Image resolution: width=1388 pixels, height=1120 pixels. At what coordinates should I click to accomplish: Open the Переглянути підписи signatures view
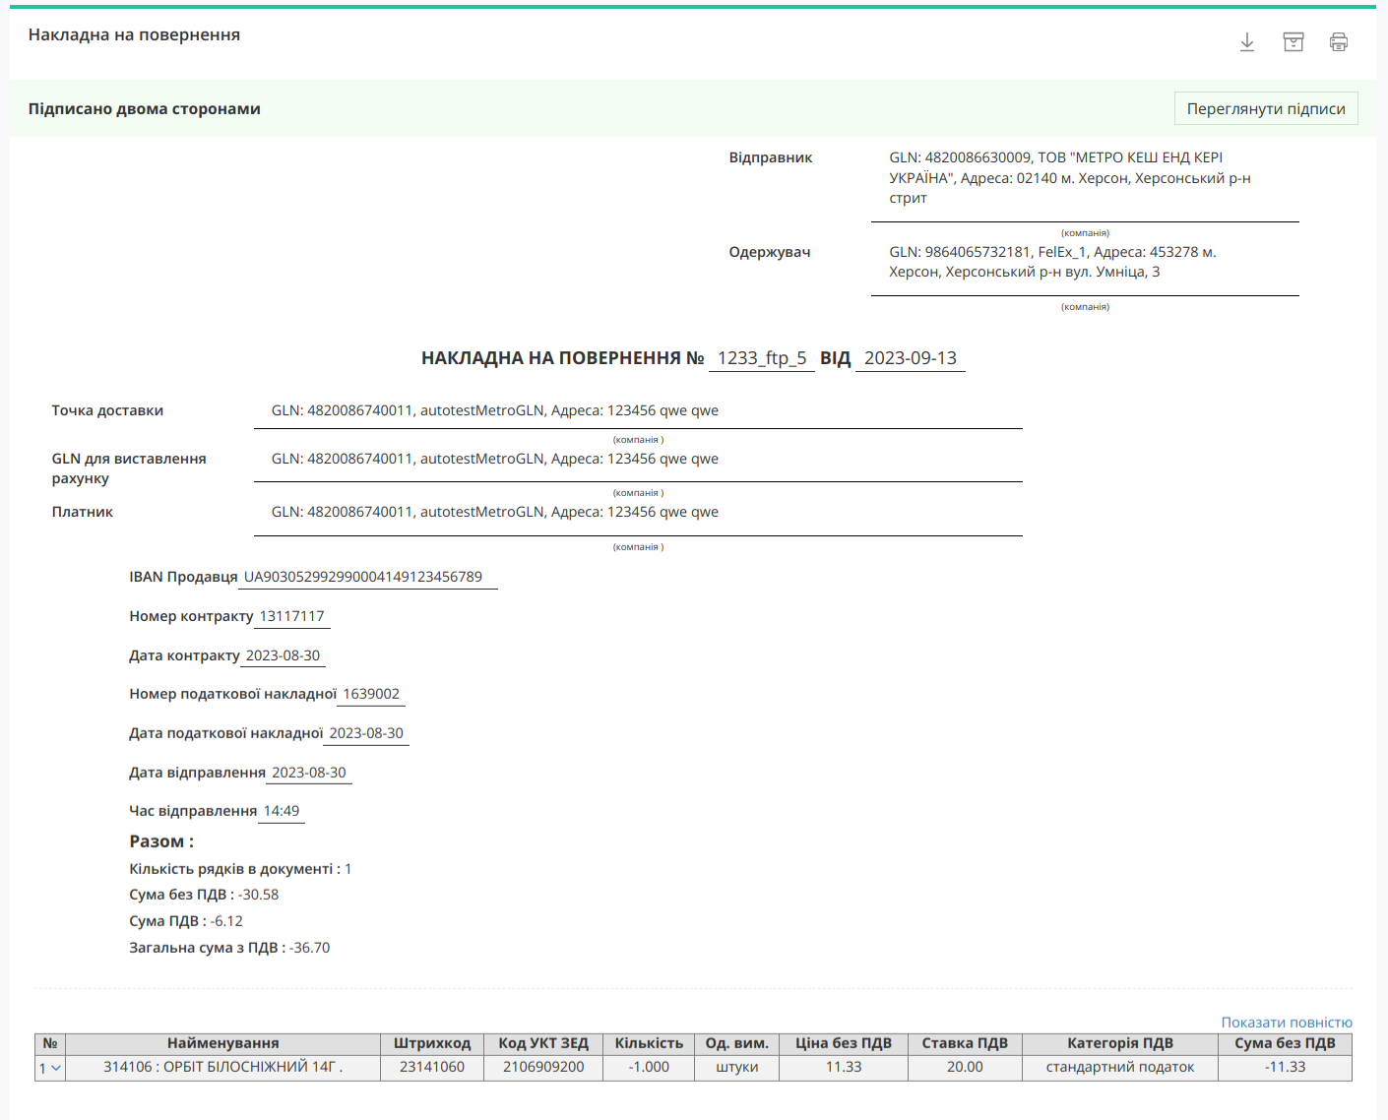[x=1266, y=108]
